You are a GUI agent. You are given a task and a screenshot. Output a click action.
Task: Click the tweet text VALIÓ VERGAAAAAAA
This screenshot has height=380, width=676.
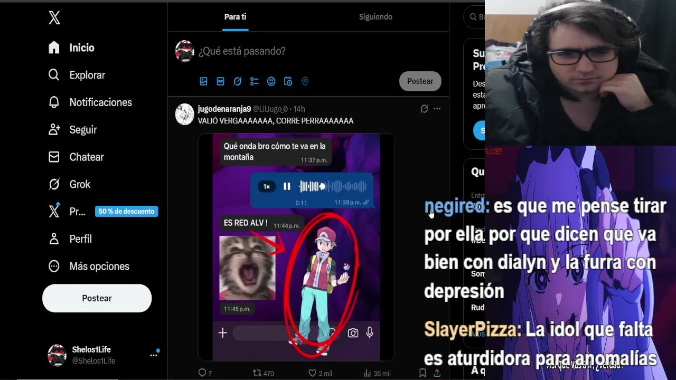pyautogui.click(x=276, y=121)
